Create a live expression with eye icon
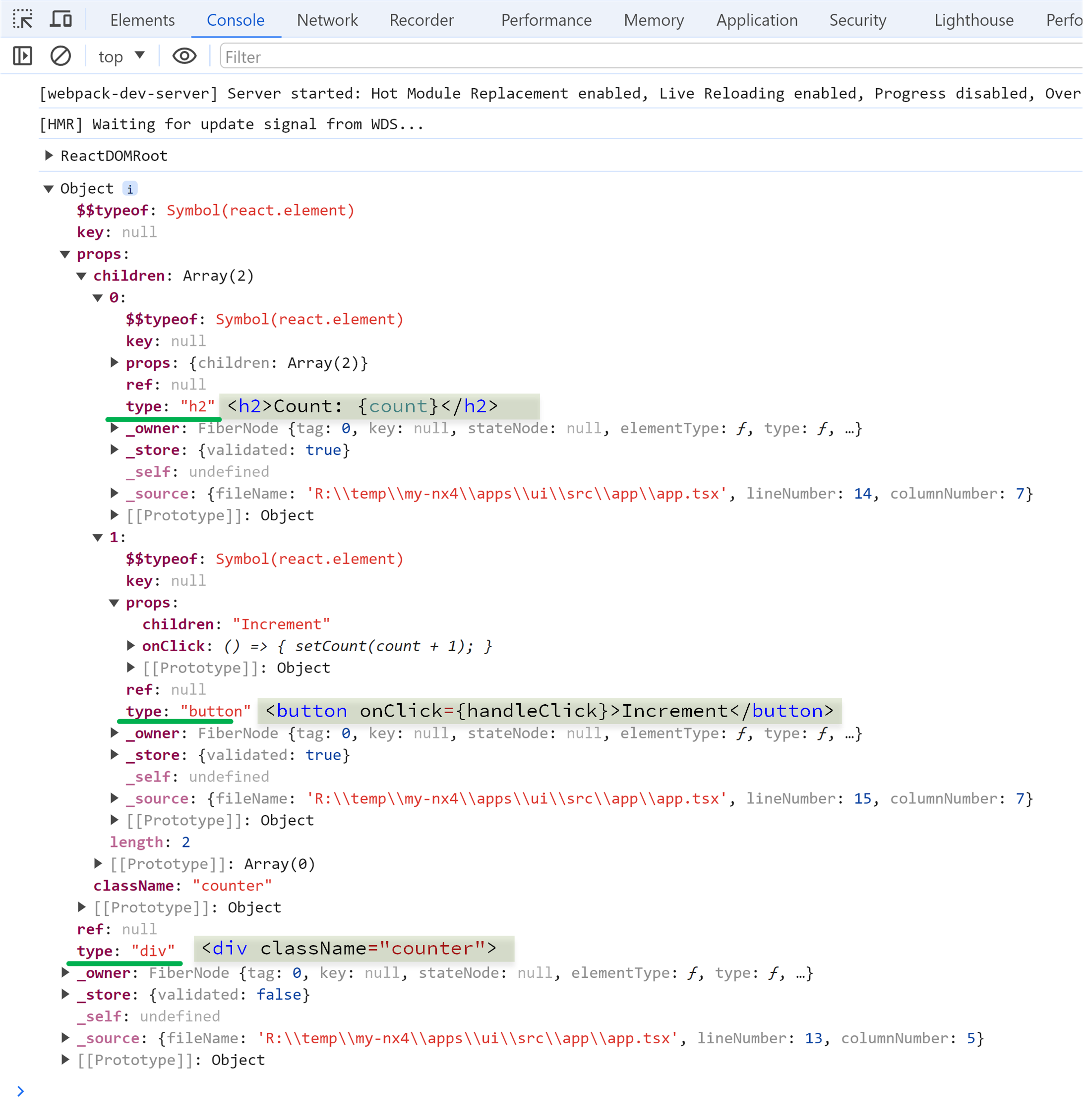 [184, 56]
